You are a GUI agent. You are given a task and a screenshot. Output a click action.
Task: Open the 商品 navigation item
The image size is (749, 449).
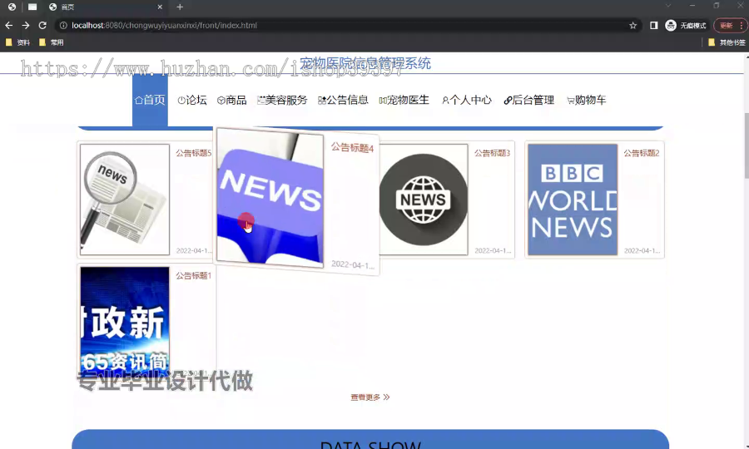pos(231,100)
